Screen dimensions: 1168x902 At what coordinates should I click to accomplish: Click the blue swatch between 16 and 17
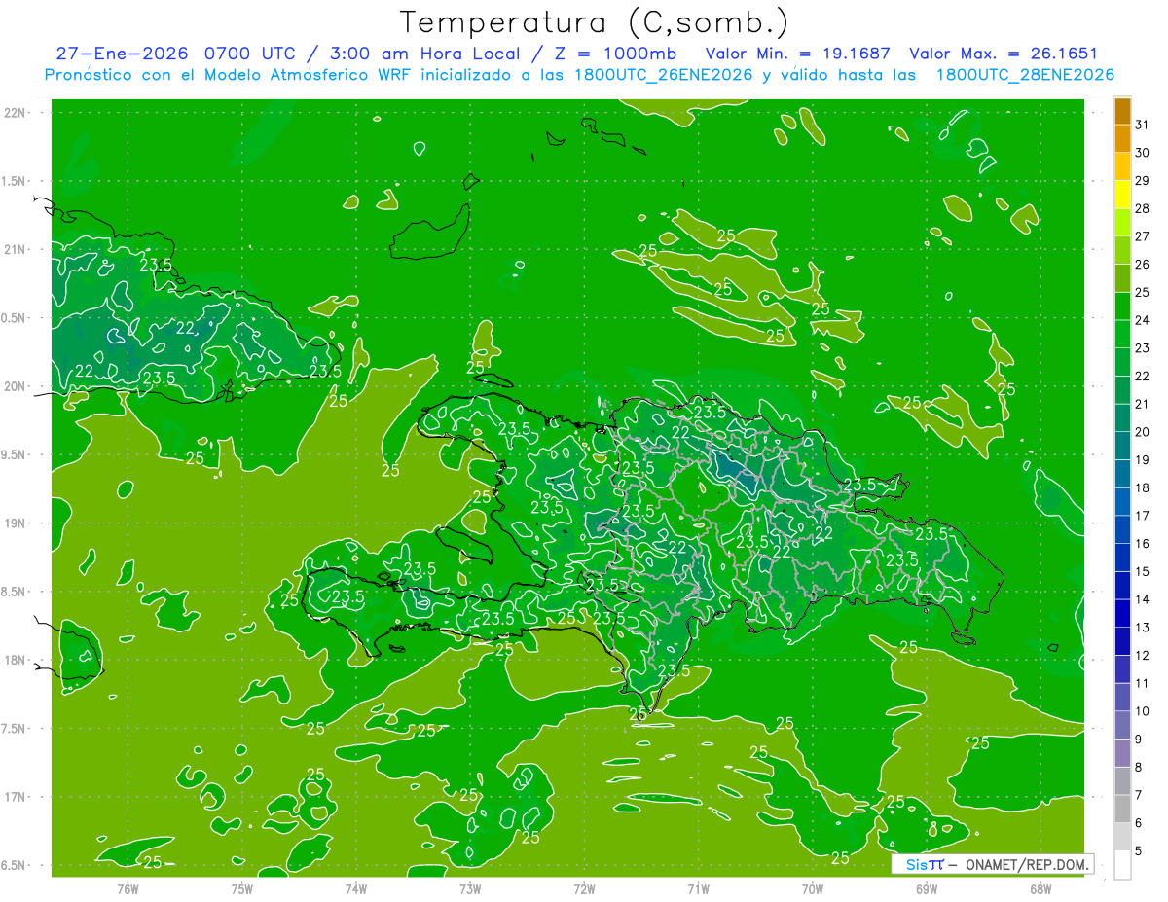point(1122,529)
